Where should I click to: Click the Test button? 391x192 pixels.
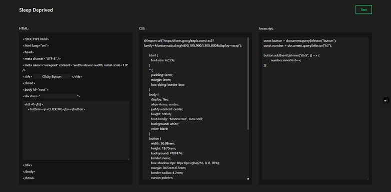click(363, 9)
